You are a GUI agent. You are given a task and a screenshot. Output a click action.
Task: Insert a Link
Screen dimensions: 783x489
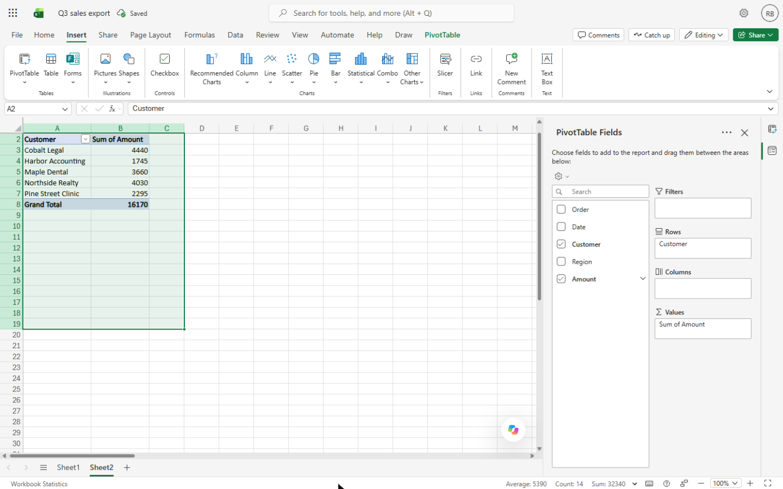click(476, 65)
